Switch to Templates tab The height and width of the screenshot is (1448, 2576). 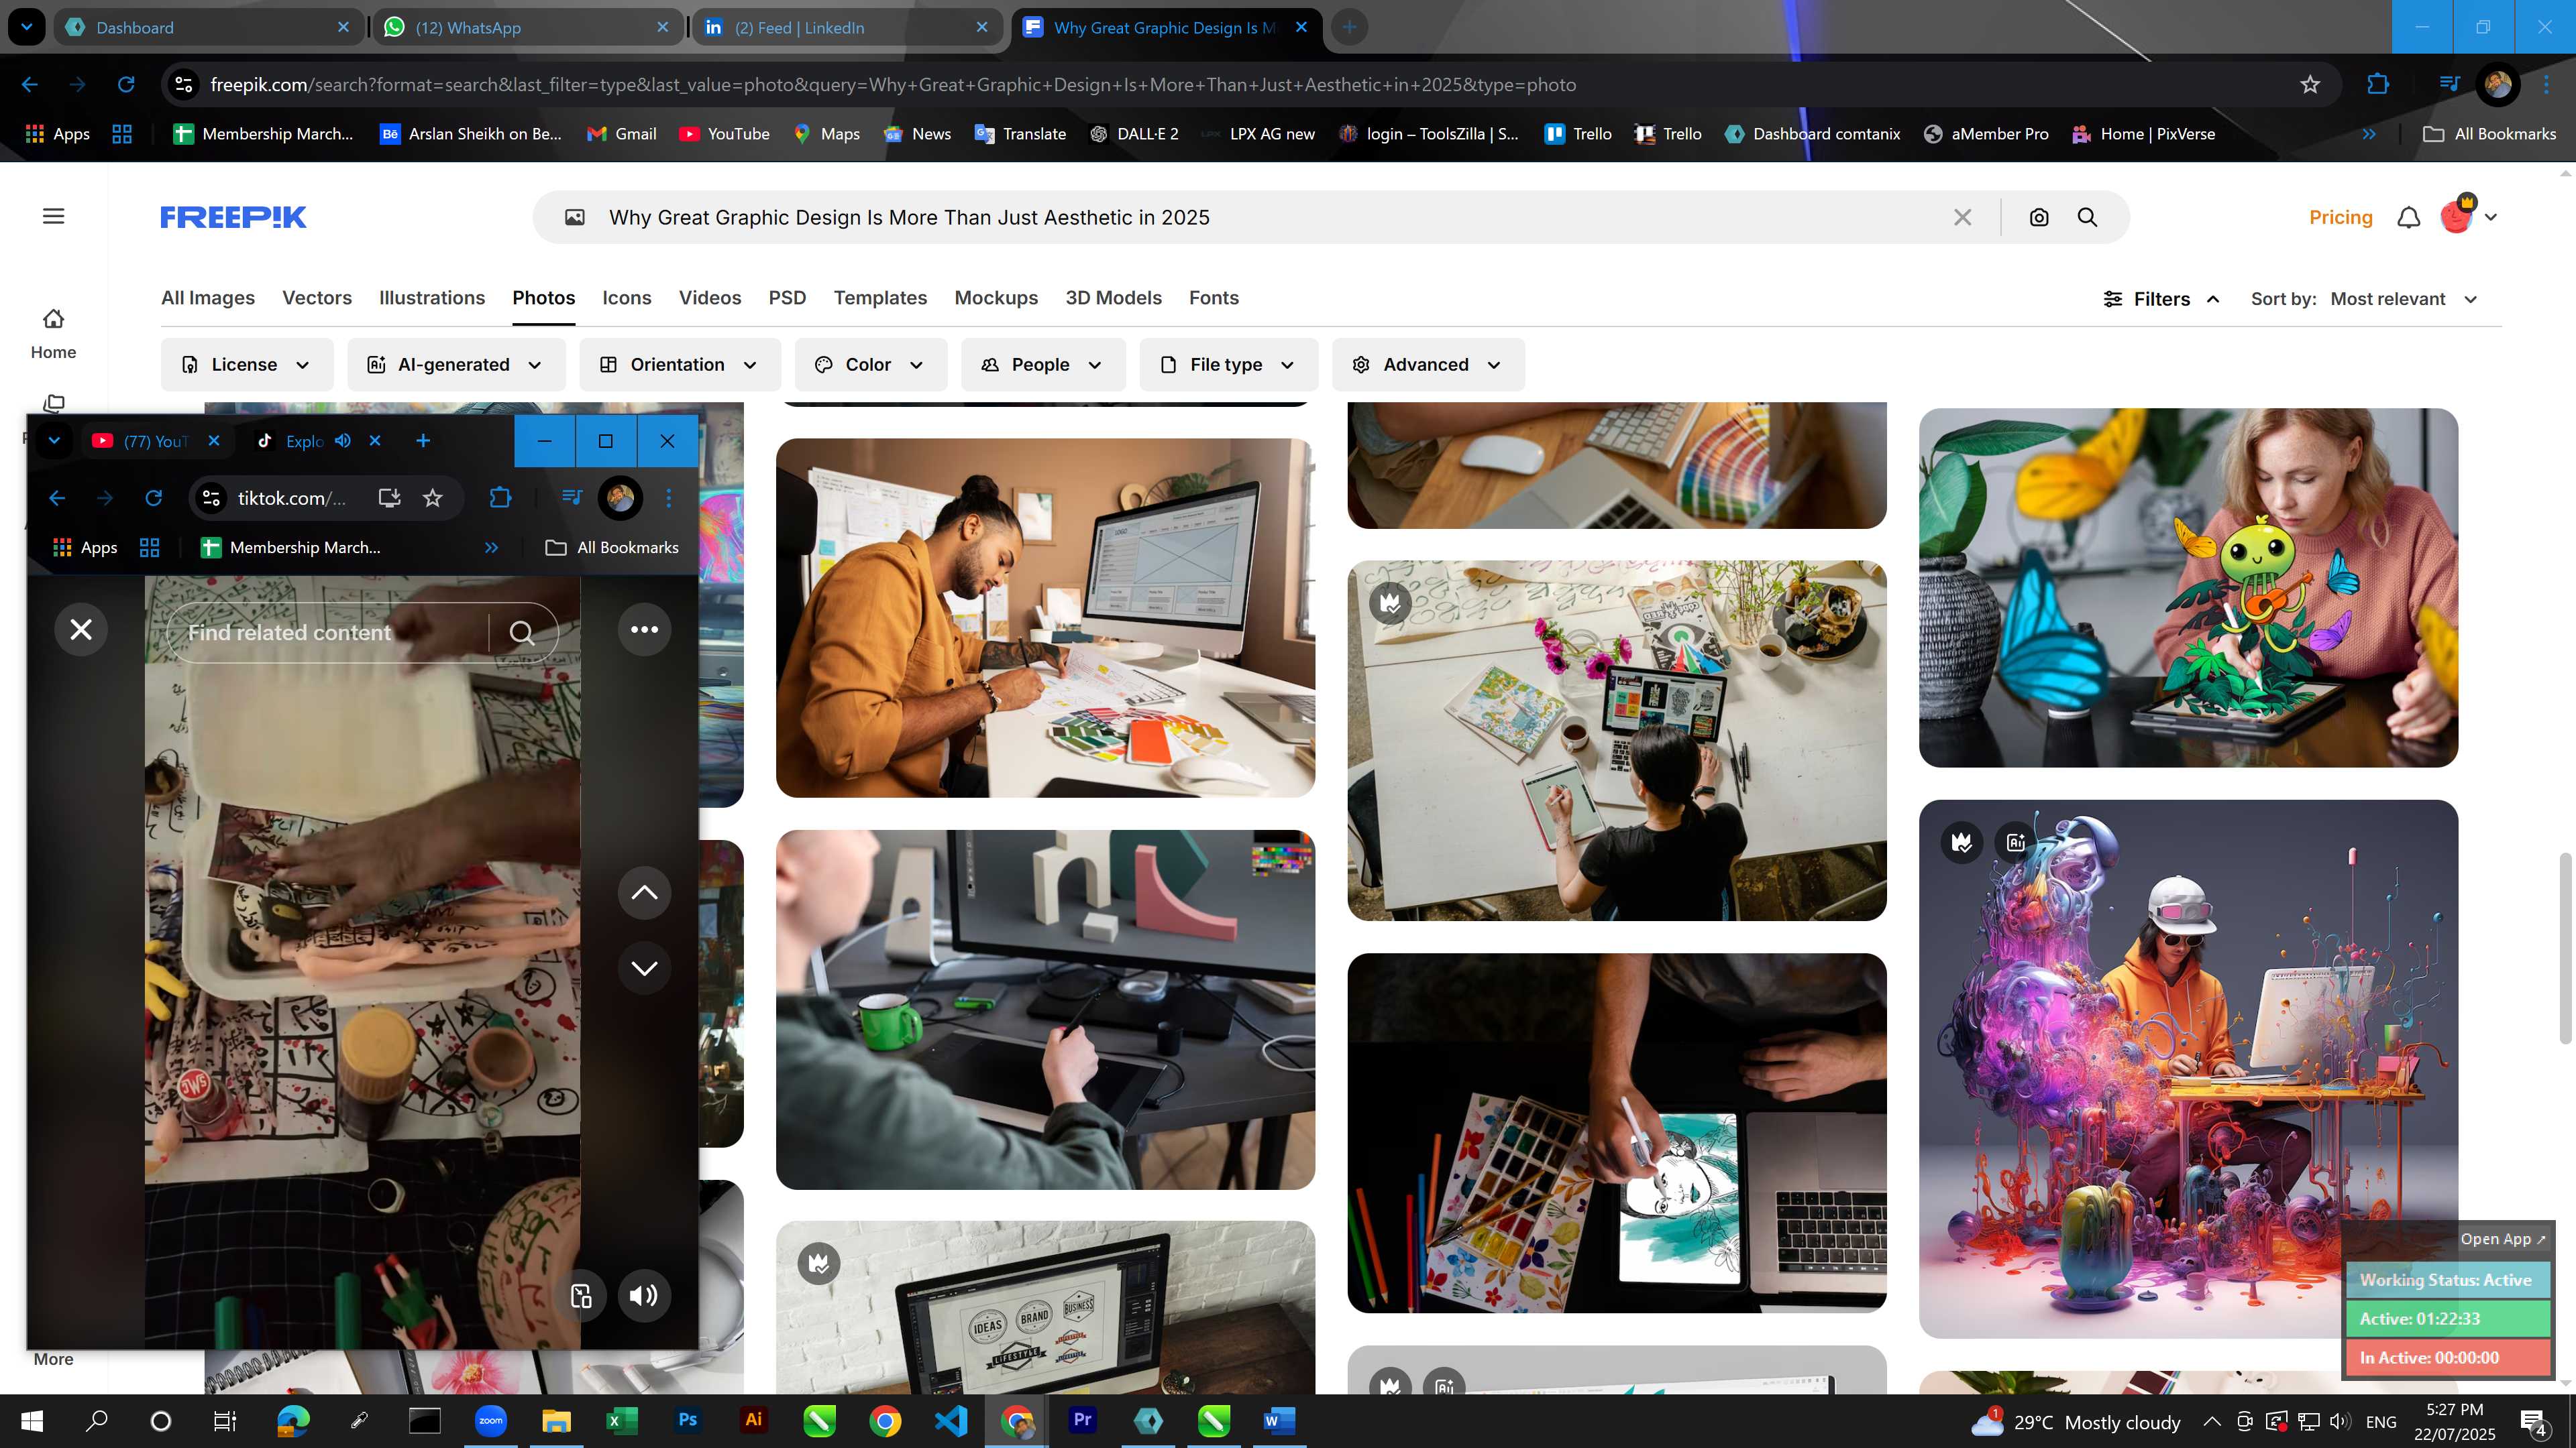pyautogui.click(x=880, y=298)
